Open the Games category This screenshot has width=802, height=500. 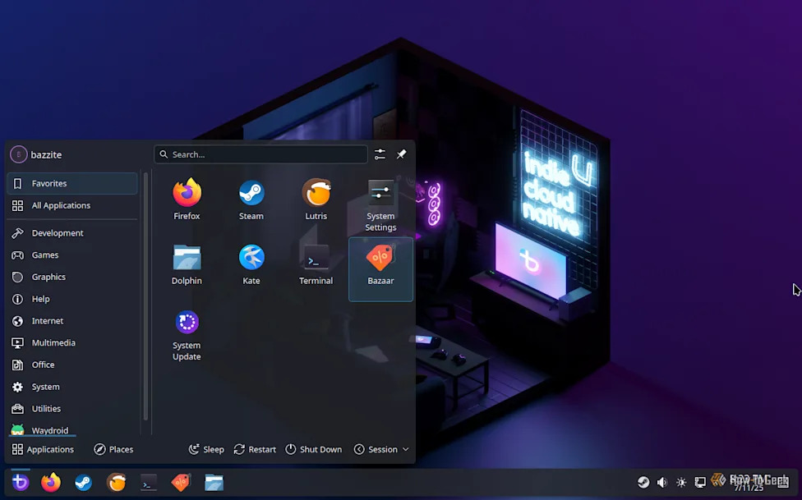(72, 255)
